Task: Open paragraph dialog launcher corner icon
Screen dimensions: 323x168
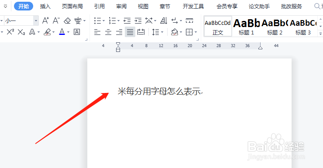Action: point(198,39)
